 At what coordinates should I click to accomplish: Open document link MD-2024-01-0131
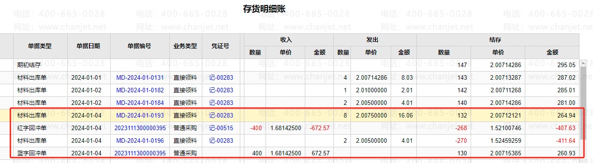click(140, 77)
